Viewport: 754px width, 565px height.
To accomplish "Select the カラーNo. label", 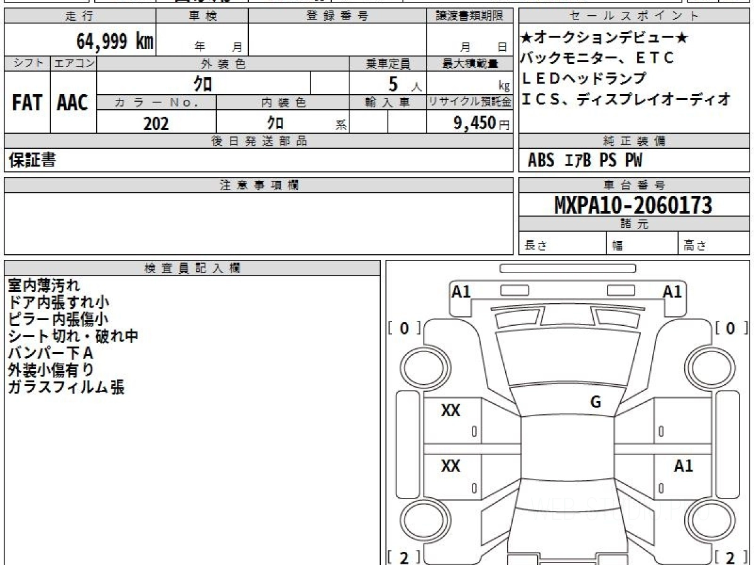I will 156,102.
